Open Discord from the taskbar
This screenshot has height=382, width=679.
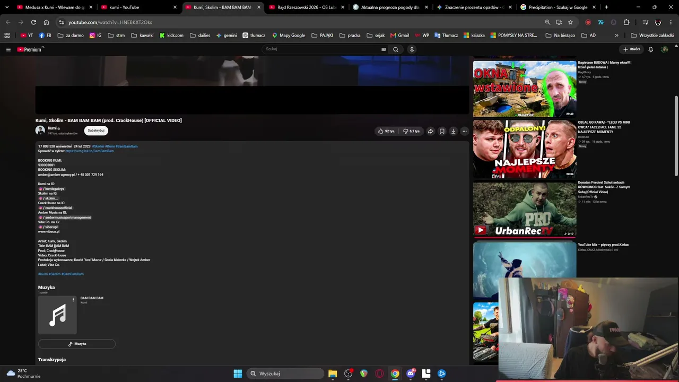pyautogui.click(x=411, y=374)
